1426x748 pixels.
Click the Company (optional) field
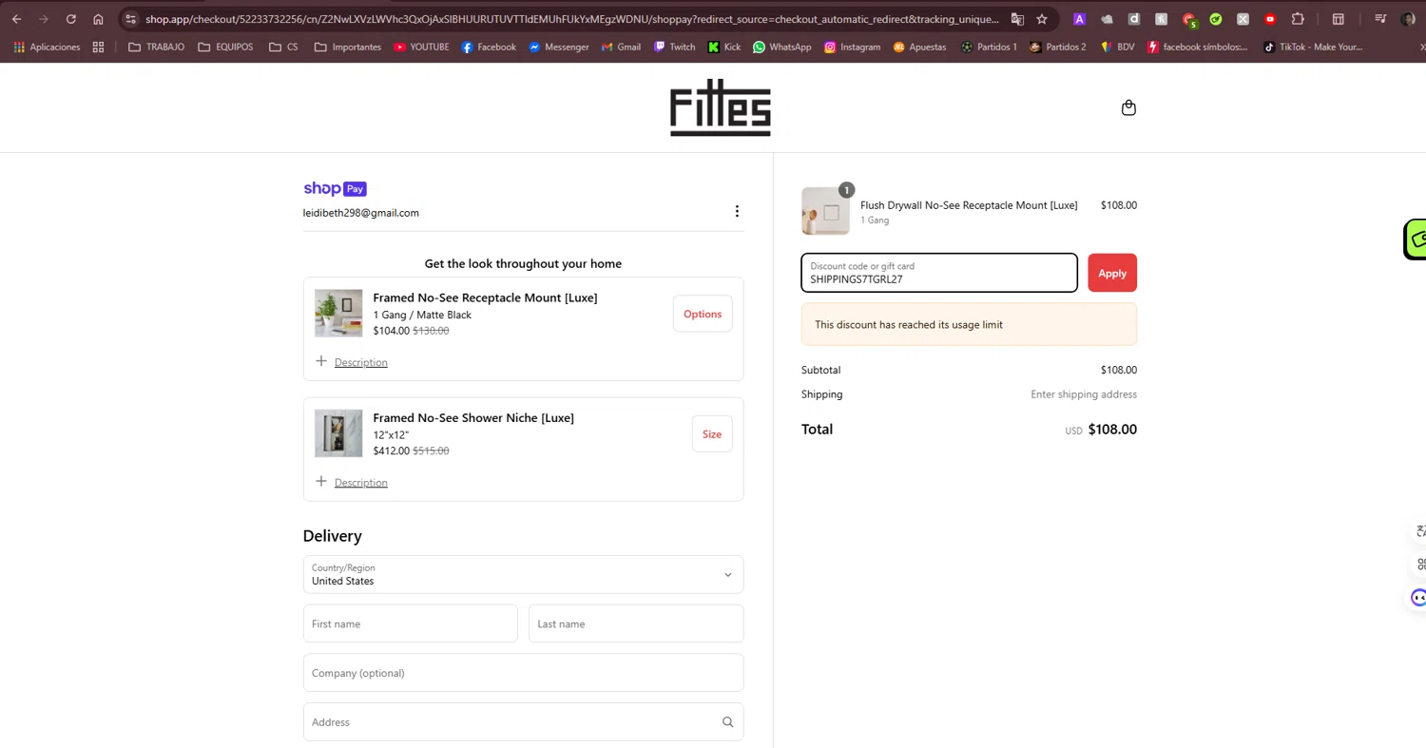point(523,672)
